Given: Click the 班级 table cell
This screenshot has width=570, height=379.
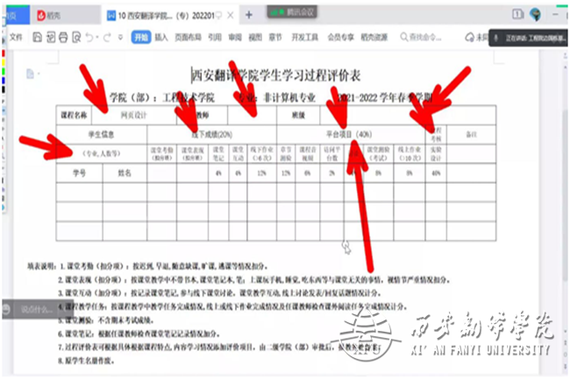Looking at the screenshot, I should [x=298, y=116].
